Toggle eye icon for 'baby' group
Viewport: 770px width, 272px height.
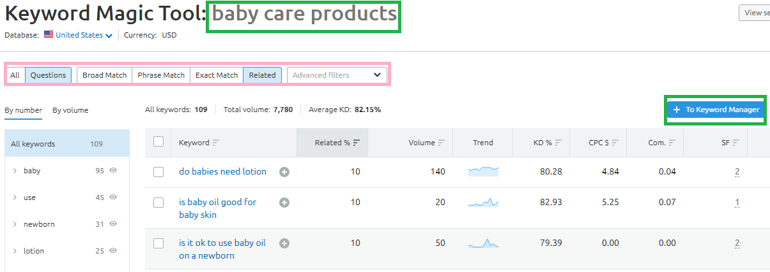(x=113, y=171)
